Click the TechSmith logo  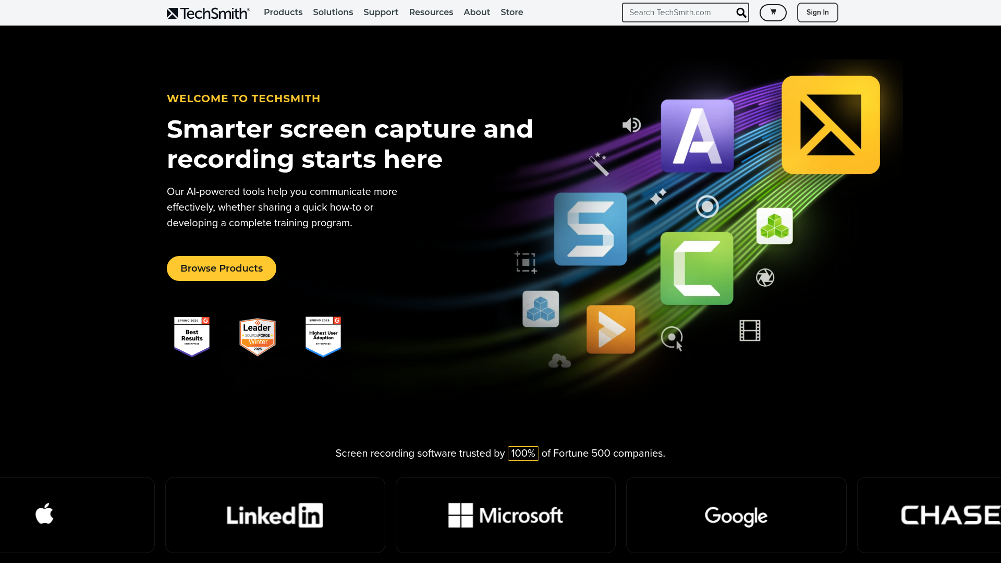click(x=207, y=13)
